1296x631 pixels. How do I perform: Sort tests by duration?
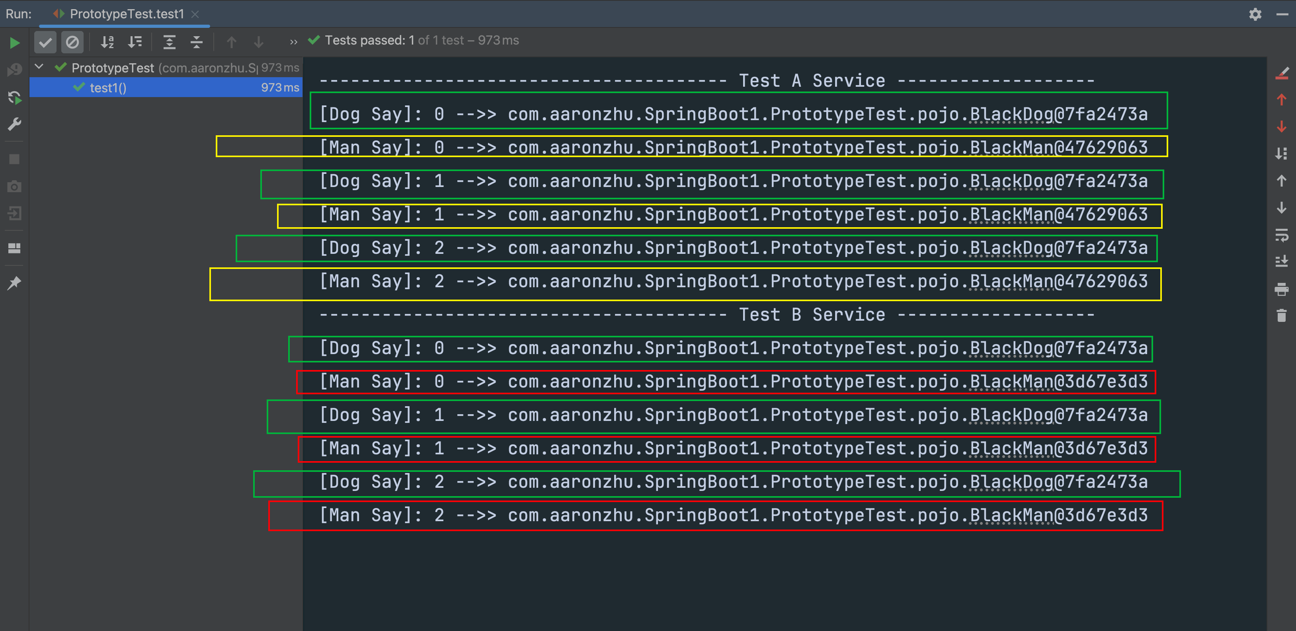[x=134, y=42]
